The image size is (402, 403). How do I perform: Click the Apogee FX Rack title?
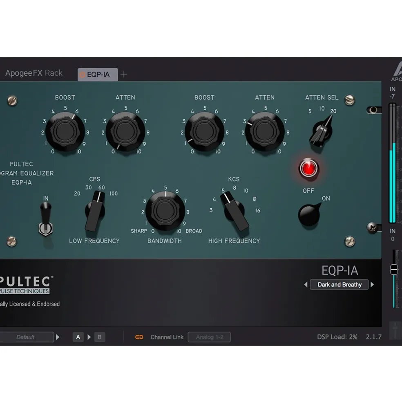(34, 73)
